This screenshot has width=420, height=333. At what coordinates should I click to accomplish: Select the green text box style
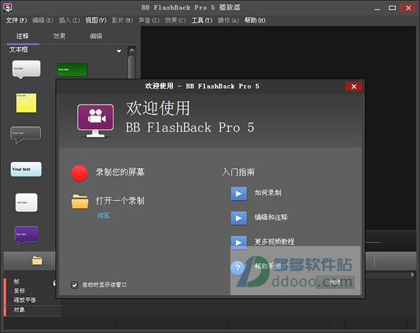coord(72,69)
